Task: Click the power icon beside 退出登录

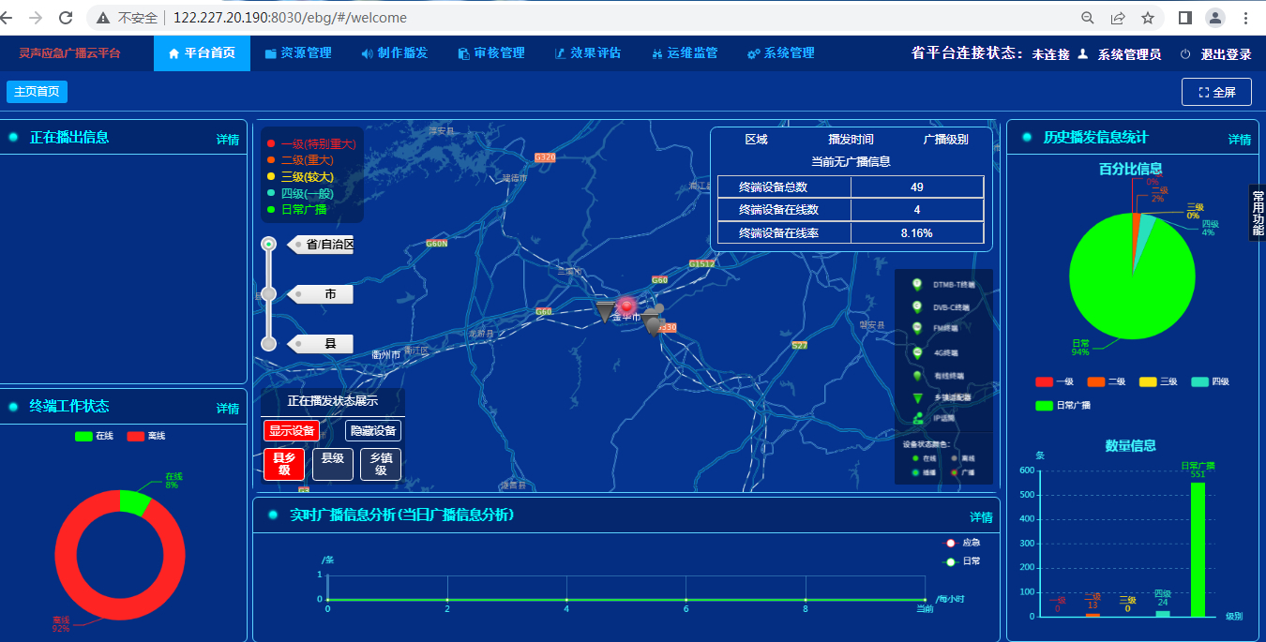Action: click(x=1185, y=54)
